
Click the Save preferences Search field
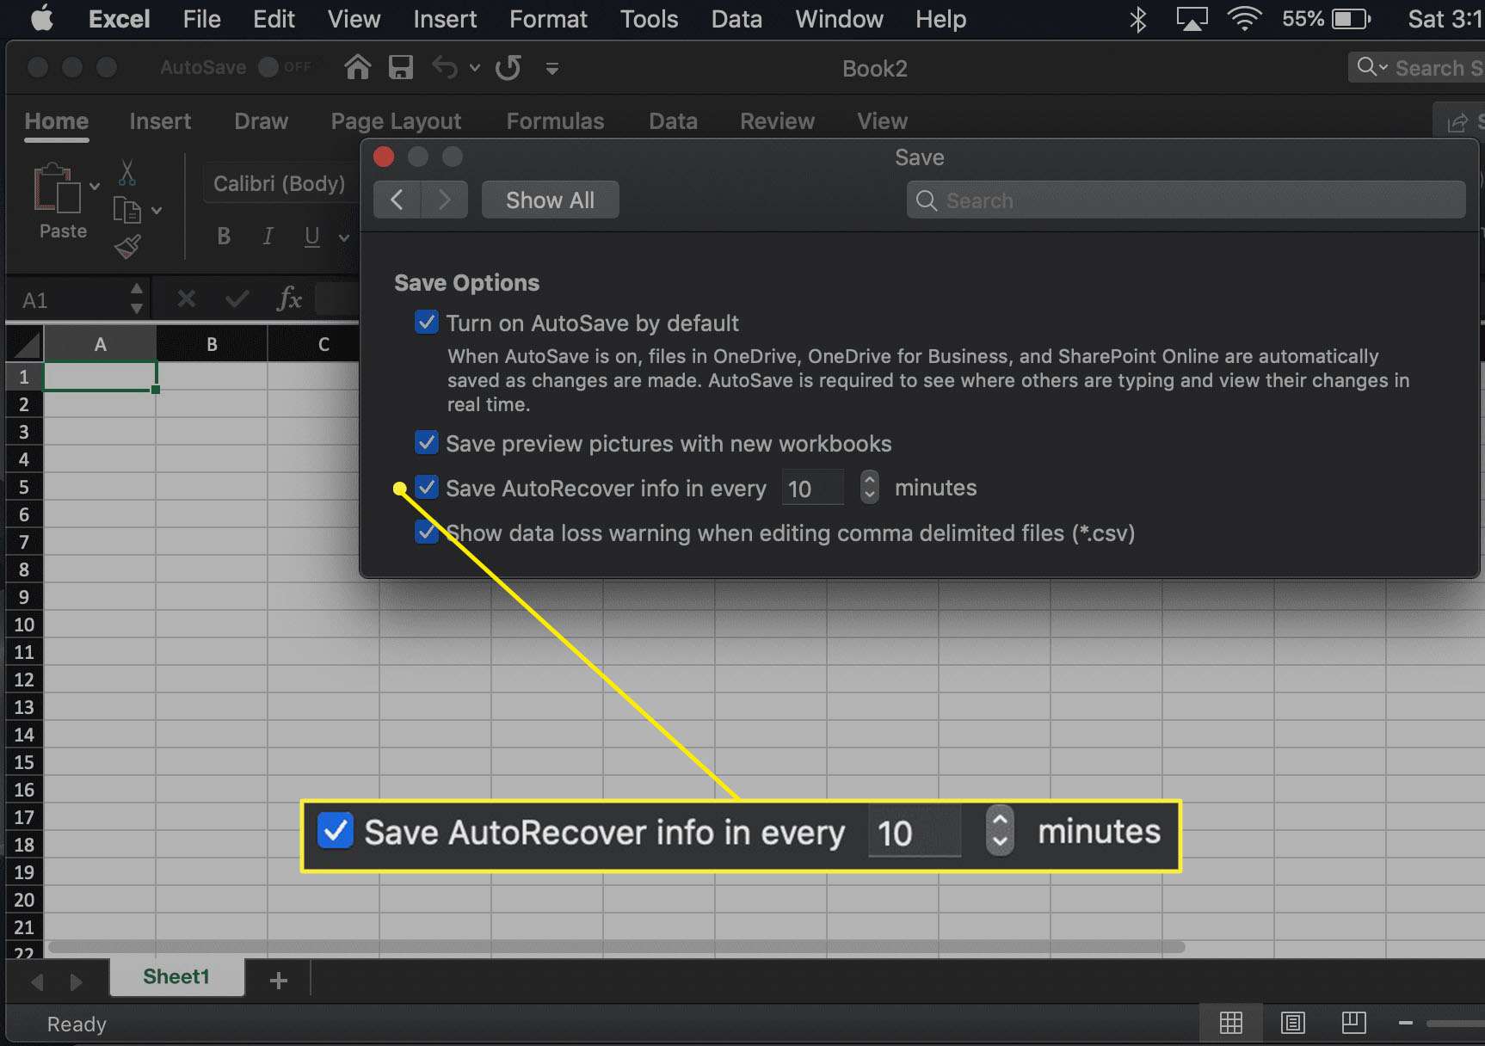(1186, 200)
